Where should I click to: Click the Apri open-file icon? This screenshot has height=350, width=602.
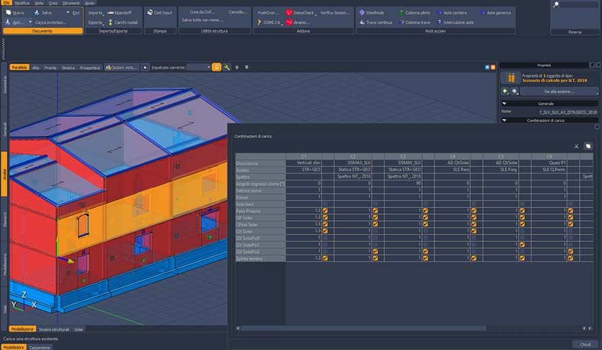pos(7,22)
